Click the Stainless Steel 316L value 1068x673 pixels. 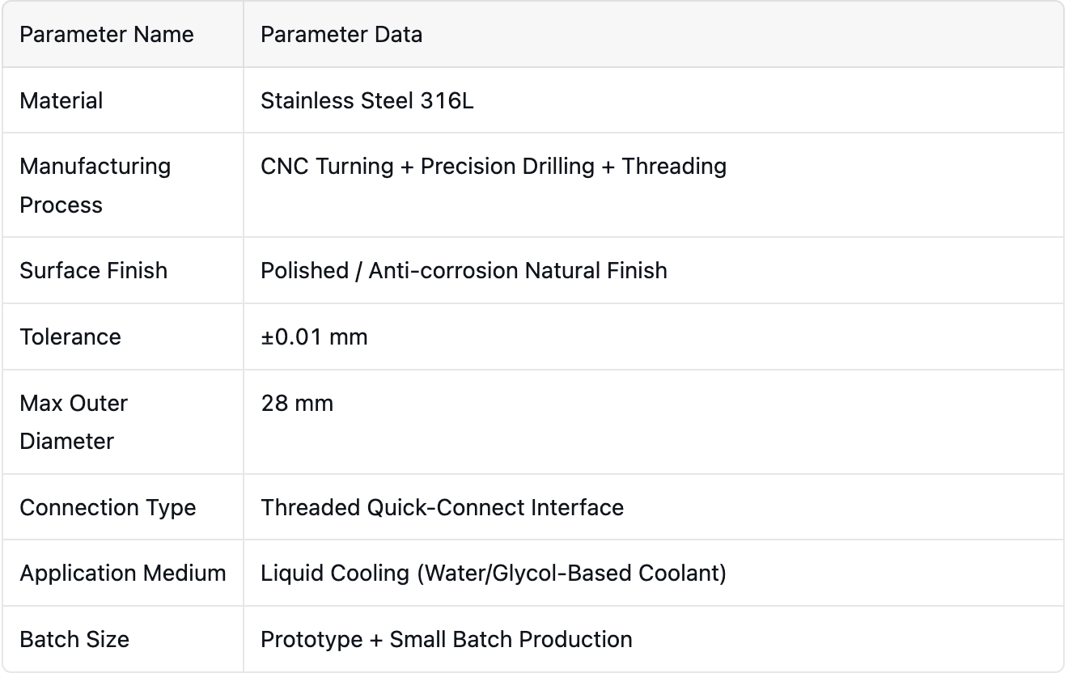pos(367,100)
